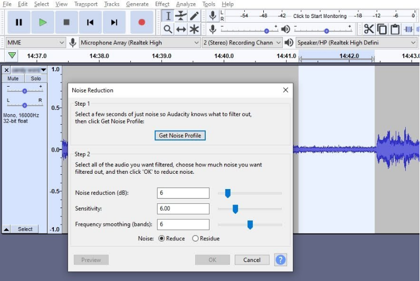Open the Generate menu
Screen dimensions: 420x281
coord(137,4)
